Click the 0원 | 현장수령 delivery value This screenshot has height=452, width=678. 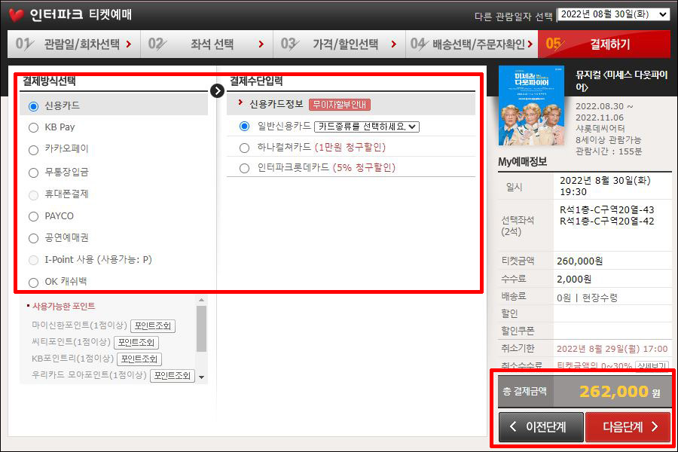point(587,298)
